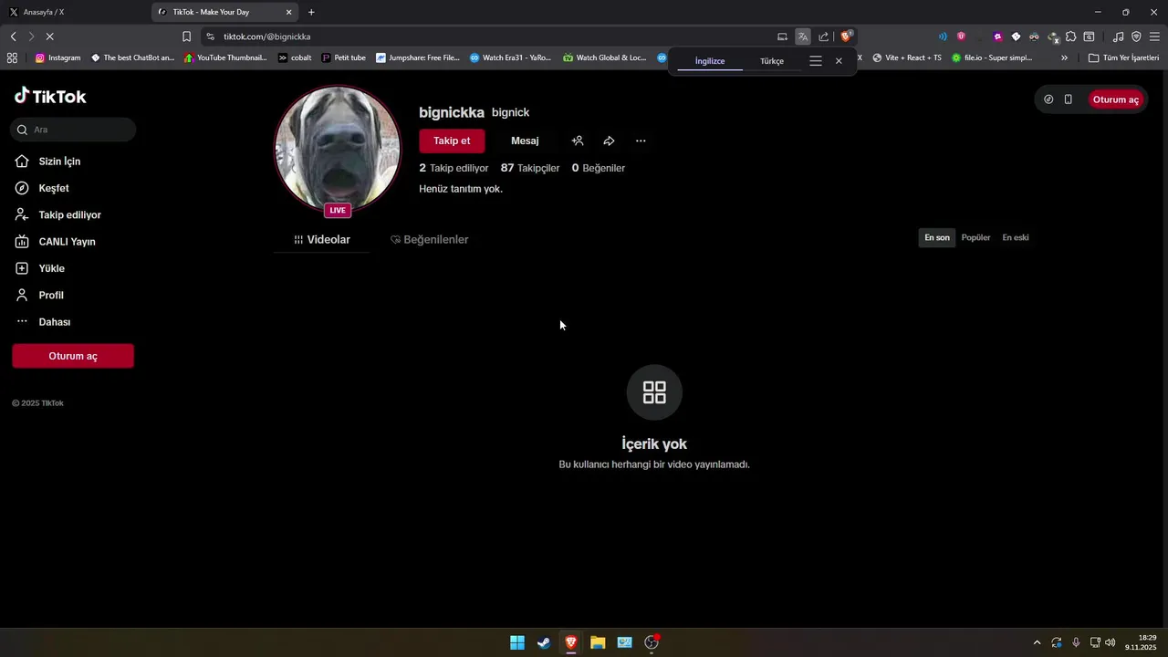Open Sizin İçin feed
This screenshot has width=1168, height=657.
pyautogui.click(x=59, y=162)
